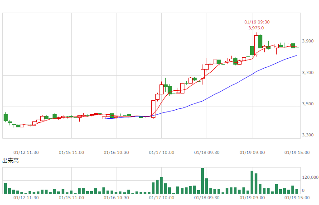Click 01/16 10:30 label under price chart
The width and height of the screenshot is (319, 205).
click(116, 153)
